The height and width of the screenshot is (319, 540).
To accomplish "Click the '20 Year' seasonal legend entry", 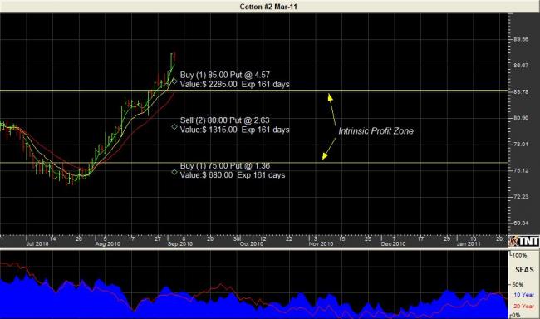I will coord(524,306).
